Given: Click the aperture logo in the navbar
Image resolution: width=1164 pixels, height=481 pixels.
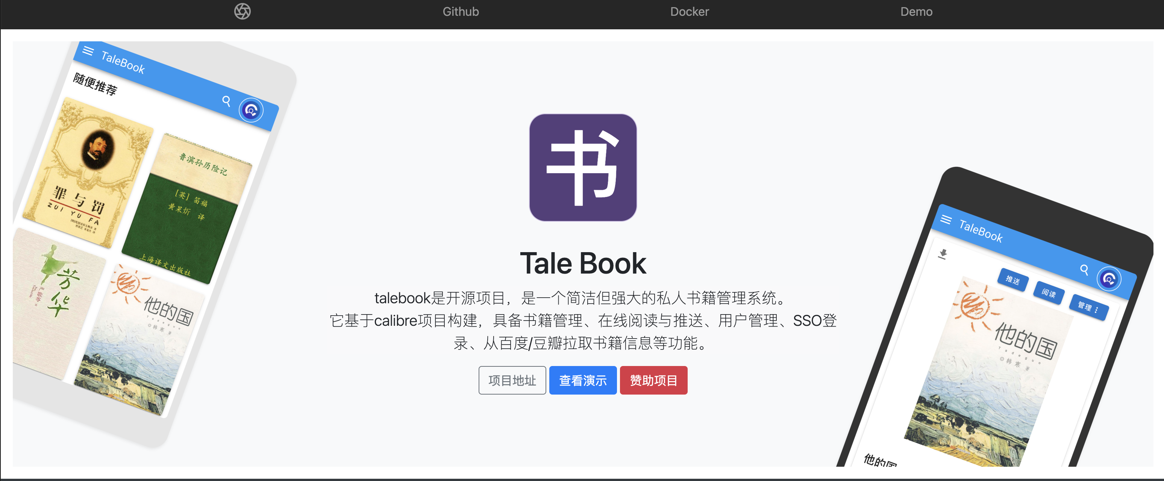Looking at the screenshot, I should (x=242, y=11).
